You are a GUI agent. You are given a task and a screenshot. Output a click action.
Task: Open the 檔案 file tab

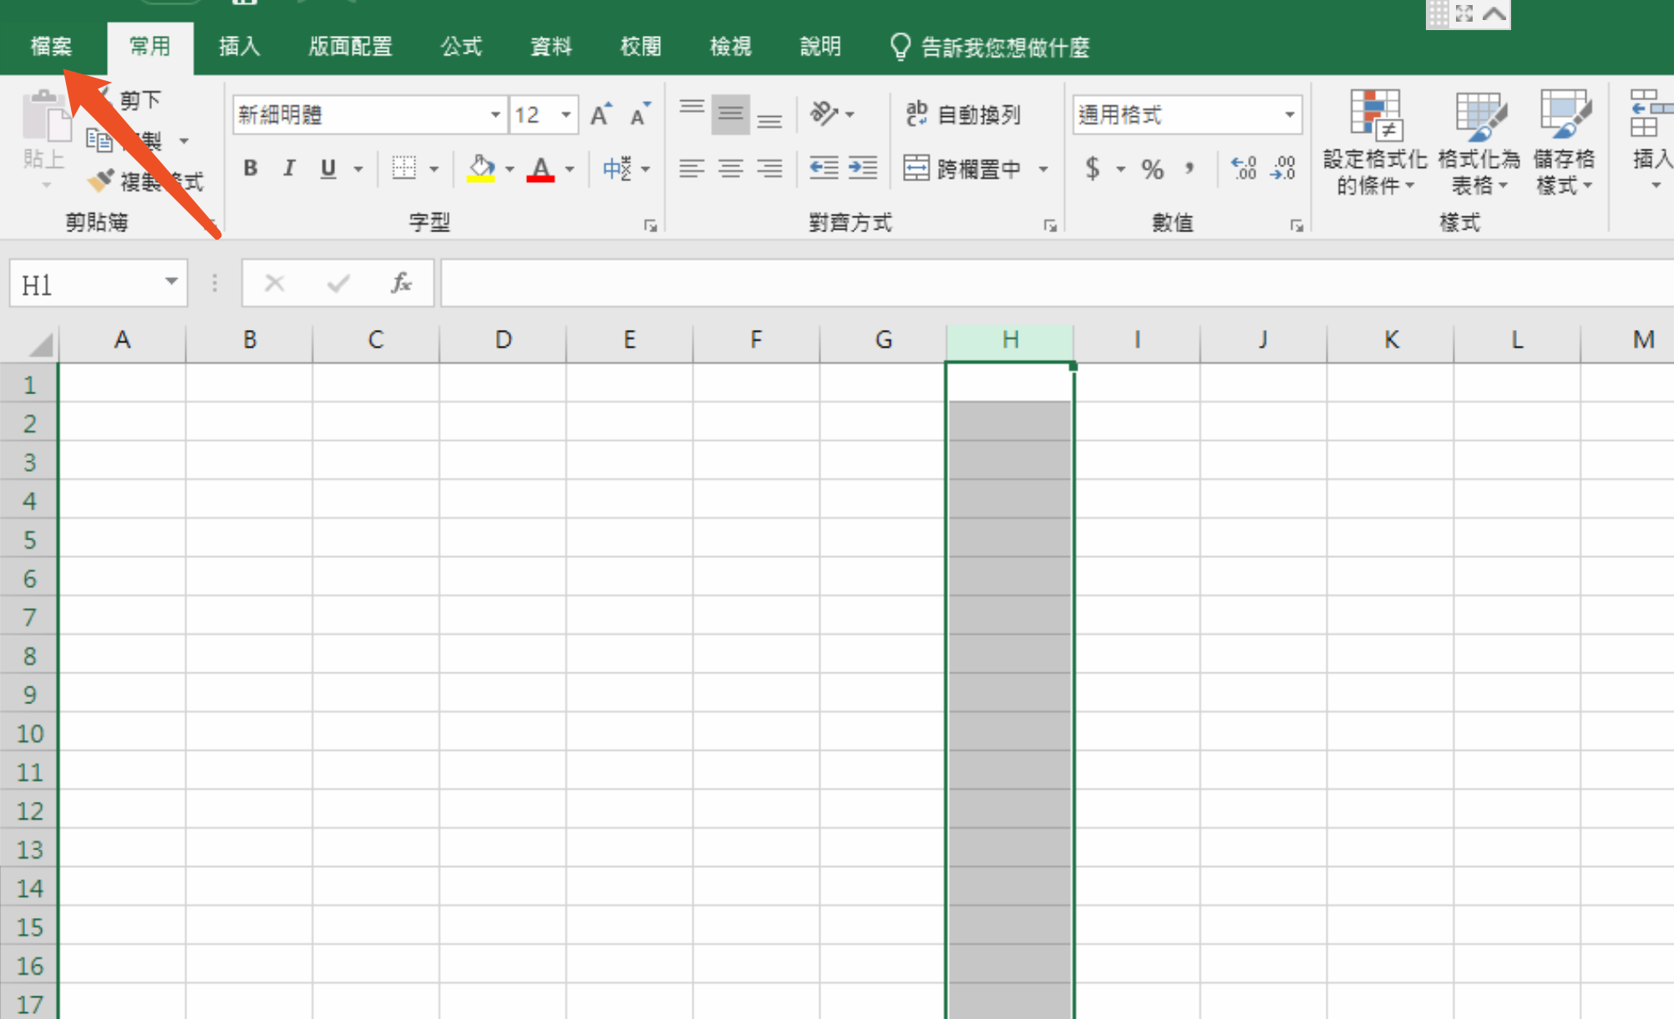point(51,47)
